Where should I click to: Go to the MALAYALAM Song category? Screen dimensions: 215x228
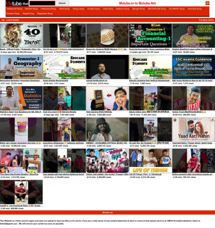click(157, 9)
